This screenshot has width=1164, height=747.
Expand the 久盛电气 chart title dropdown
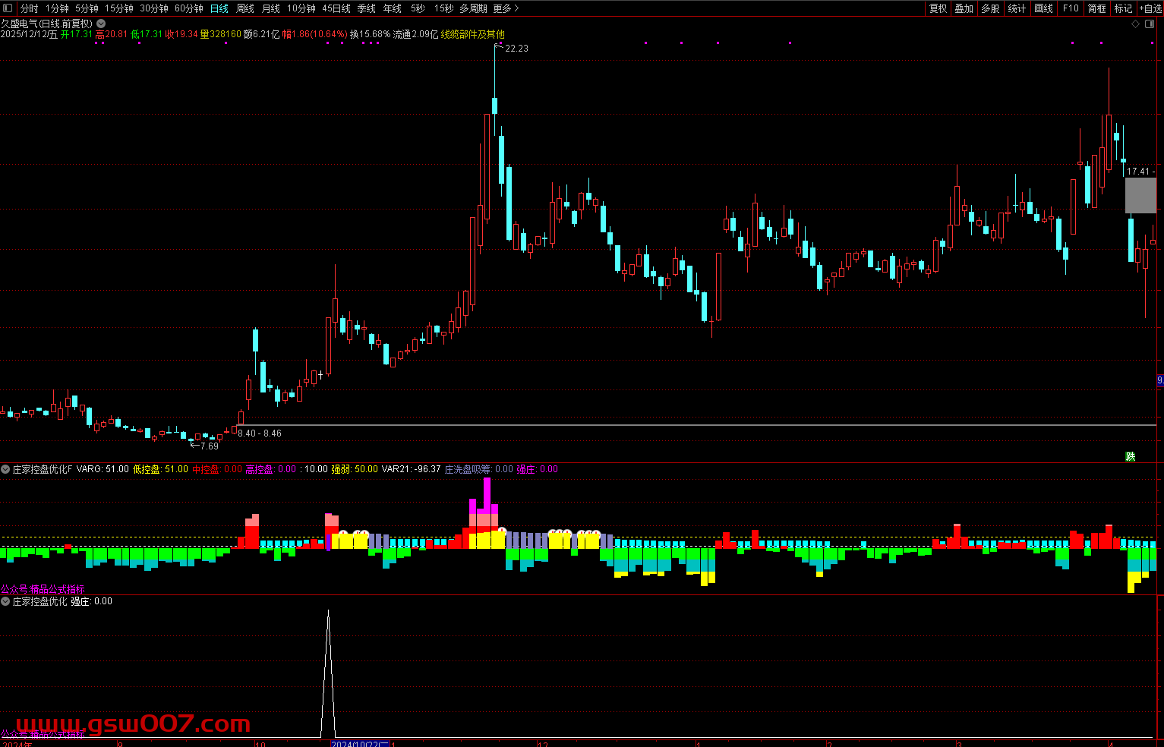tap(101, 24)
